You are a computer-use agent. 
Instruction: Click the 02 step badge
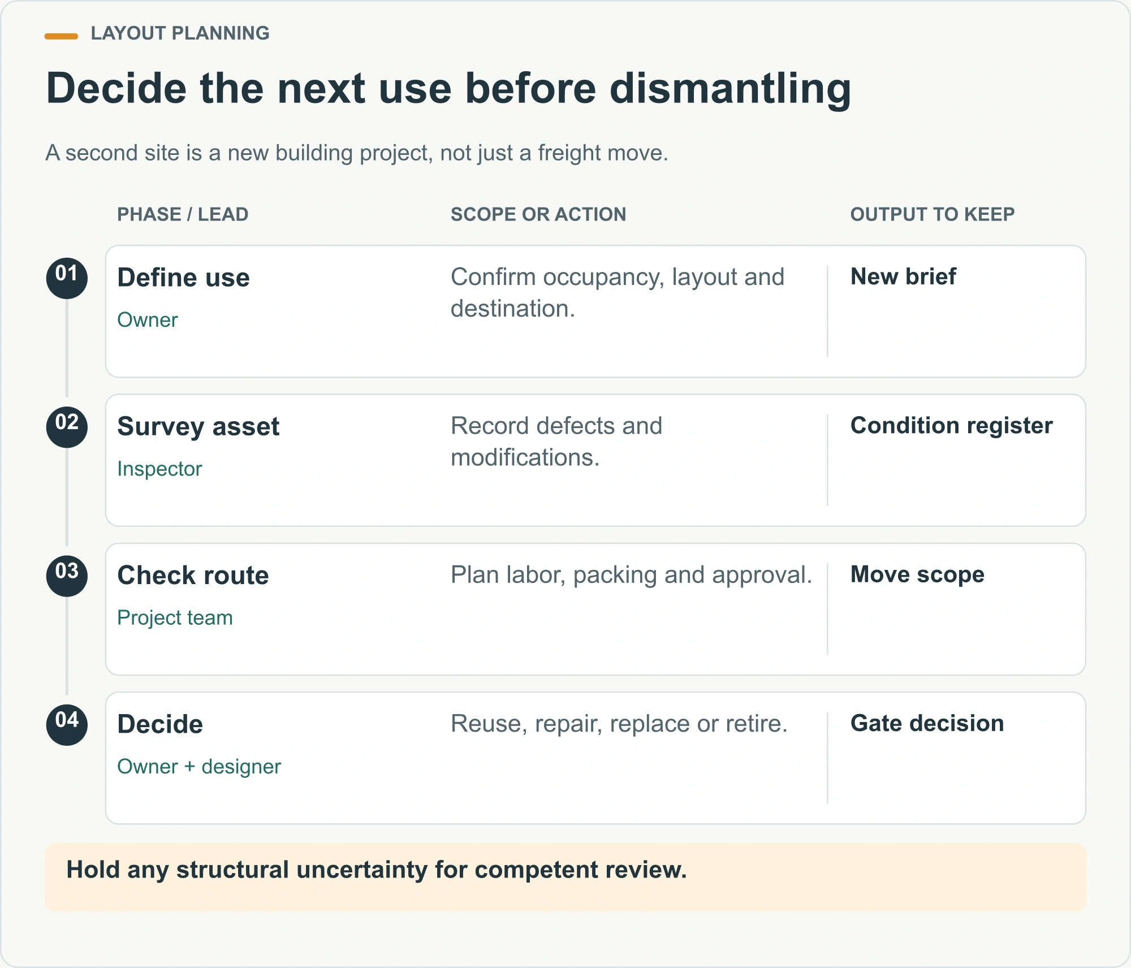coord(67,427)
